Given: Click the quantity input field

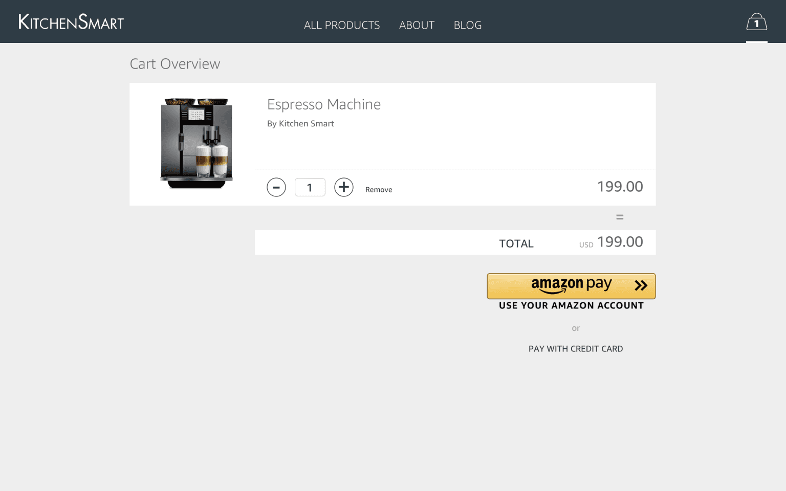Looking at the screenshot, I should pyautogui.click(x=310, y=187).
